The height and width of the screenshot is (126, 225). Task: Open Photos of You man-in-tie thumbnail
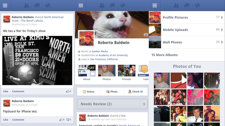pos(195,114)
